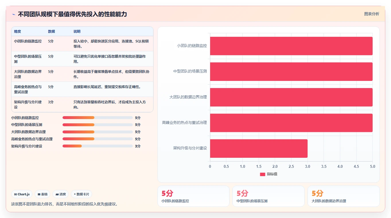The width and height of the screenshot is (391, 218).
Task: Select the Chart.js chip
Action: click(22, 194)
